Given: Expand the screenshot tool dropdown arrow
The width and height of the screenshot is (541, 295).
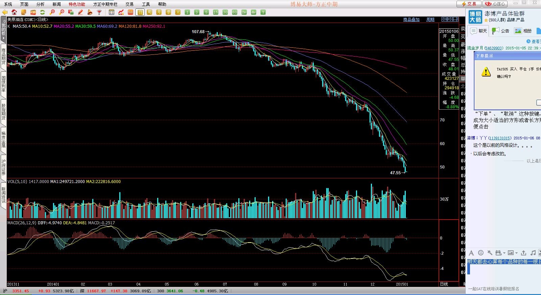Looking at the screenshot, I should point(504,253).
